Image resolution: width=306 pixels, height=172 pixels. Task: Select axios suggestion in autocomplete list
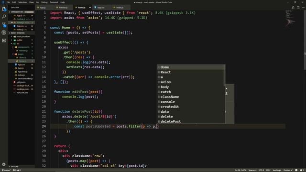[190, 82]
